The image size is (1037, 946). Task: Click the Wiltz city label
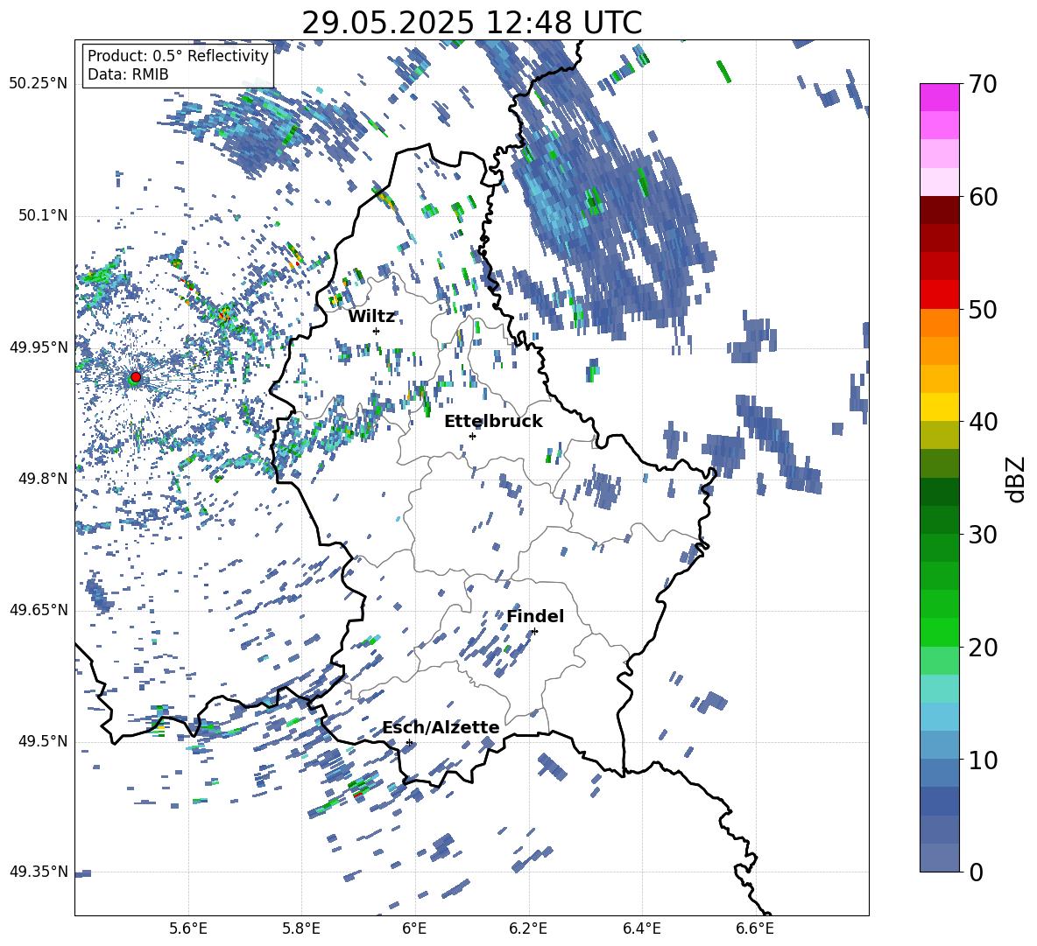point(371,316)
